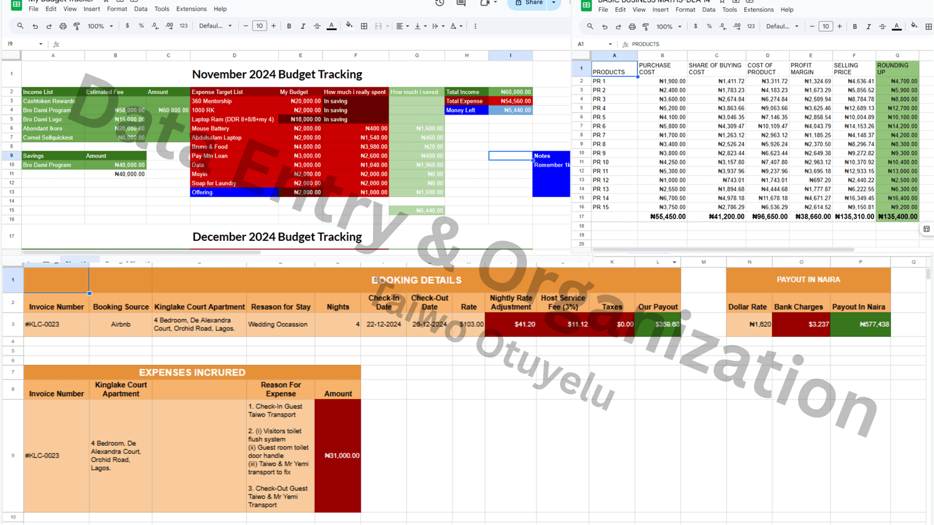
Task: Open the 100% zoom dropdown in My Budget Tracker
Action: (100, 26)
